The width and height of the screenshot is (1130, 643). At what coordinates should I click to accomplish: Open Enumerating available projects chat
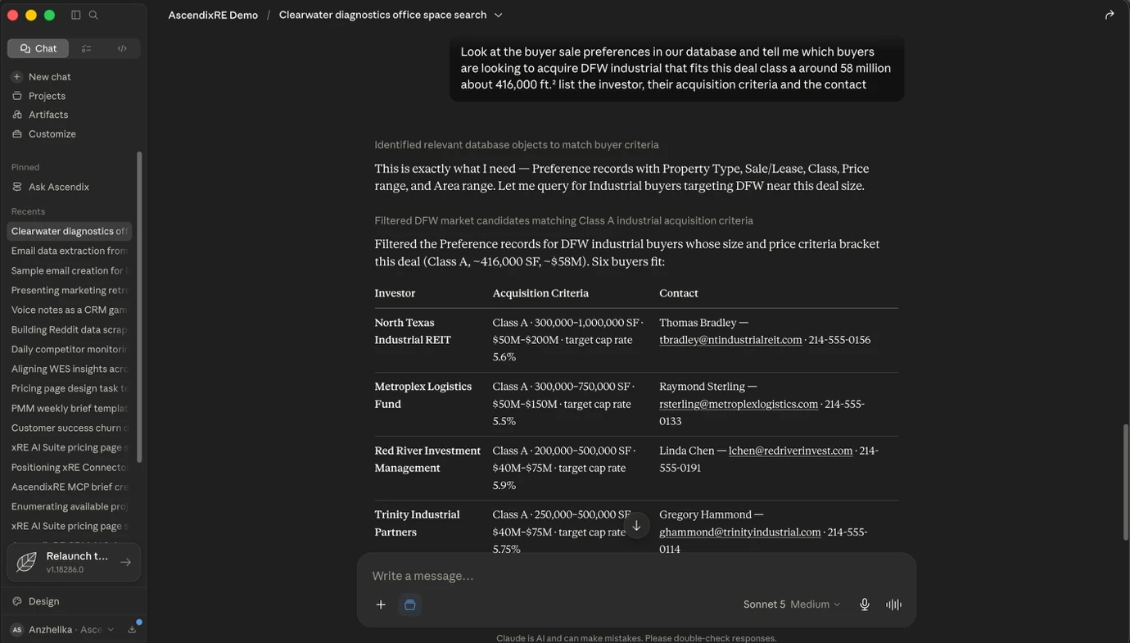tap(70, 506)
